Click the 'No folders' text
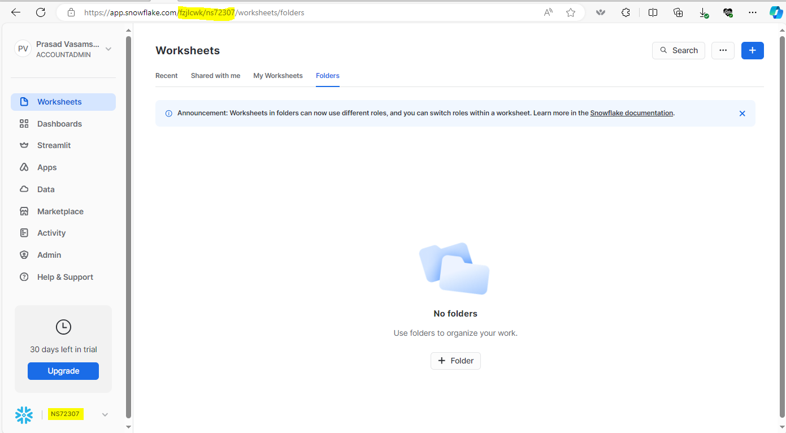This screenshot has width=786, height=433. (455, 314)
